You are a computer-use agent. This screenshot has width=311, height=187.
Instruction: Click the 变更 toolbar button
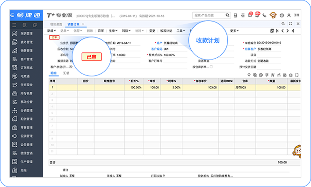click(x=152, y=30)
